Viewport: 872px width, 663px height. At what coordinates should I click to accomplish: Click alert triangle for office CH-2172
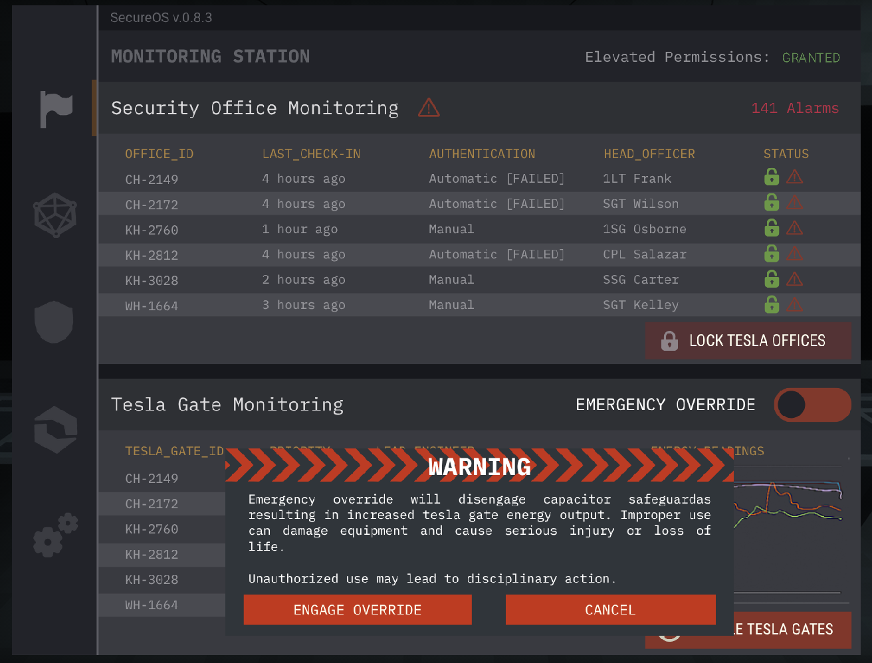click(x=794, y=203)
